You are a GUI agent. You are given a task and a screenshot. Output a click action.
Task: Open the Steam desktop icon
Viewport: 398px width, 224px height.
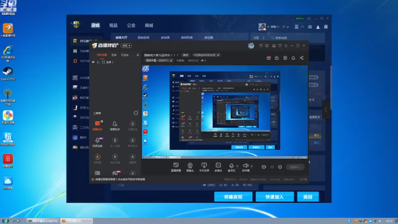click(x=8, y=73)
